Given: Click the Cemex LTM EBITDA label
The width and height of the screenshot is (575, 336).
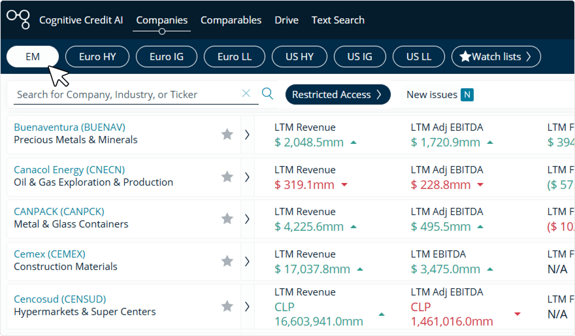Looking at the screenshot, I should coord(438,254).
